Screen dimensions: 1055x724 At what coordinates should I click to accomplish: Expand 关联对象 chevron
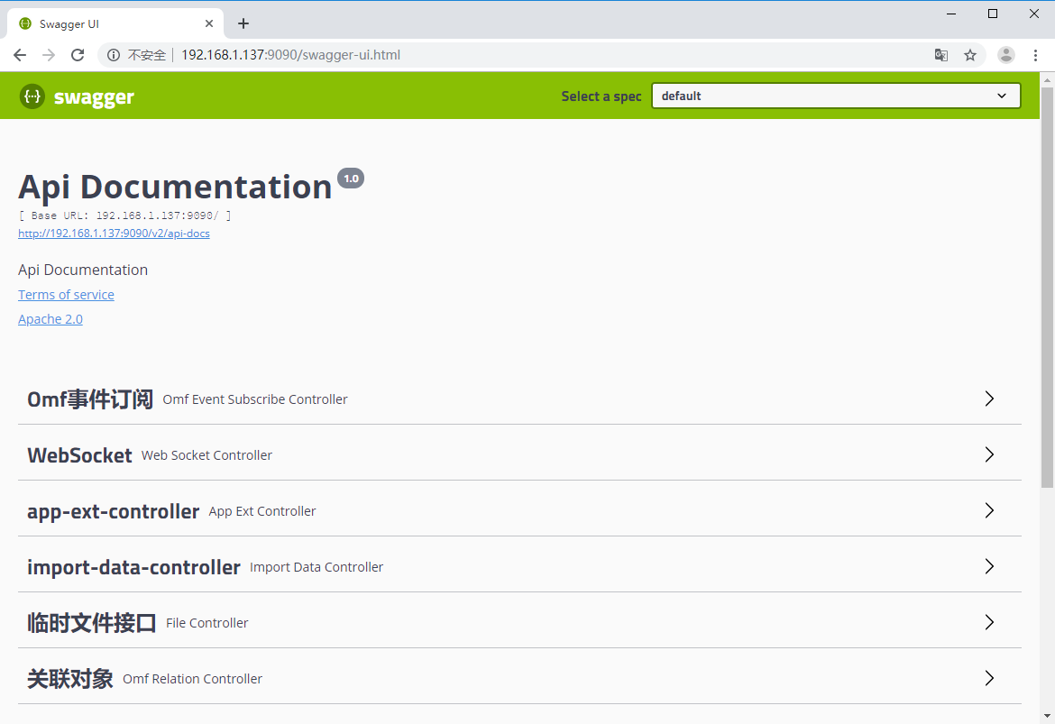[990, 678]
